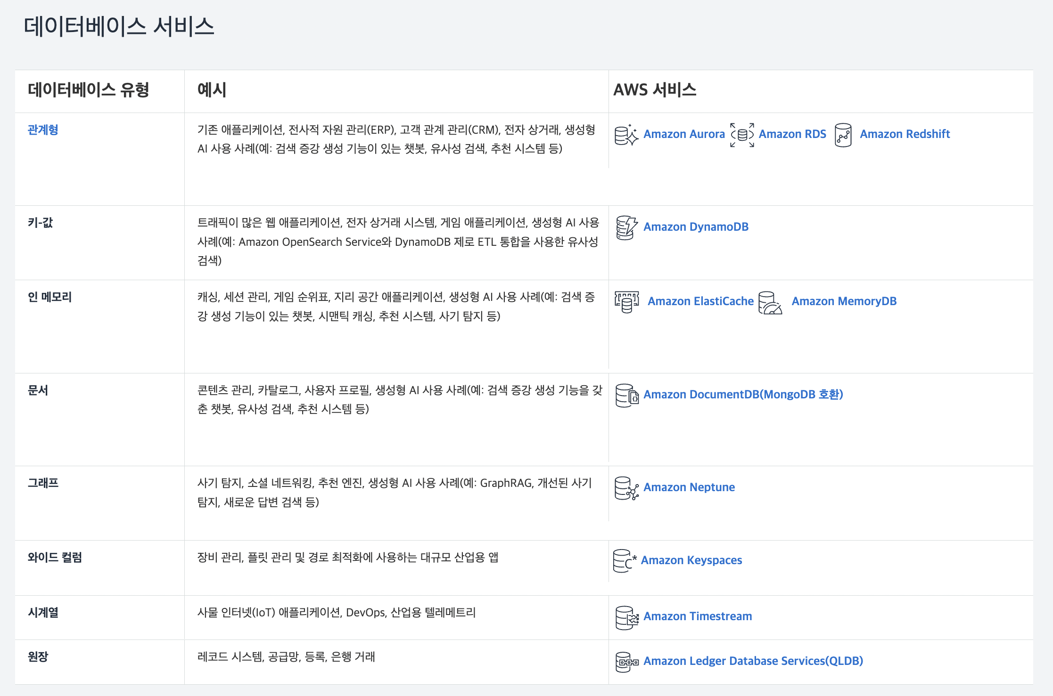Click the Amazon DynamoDB lightning icon
Screen dimensions: 1053x696
[626, 228]
